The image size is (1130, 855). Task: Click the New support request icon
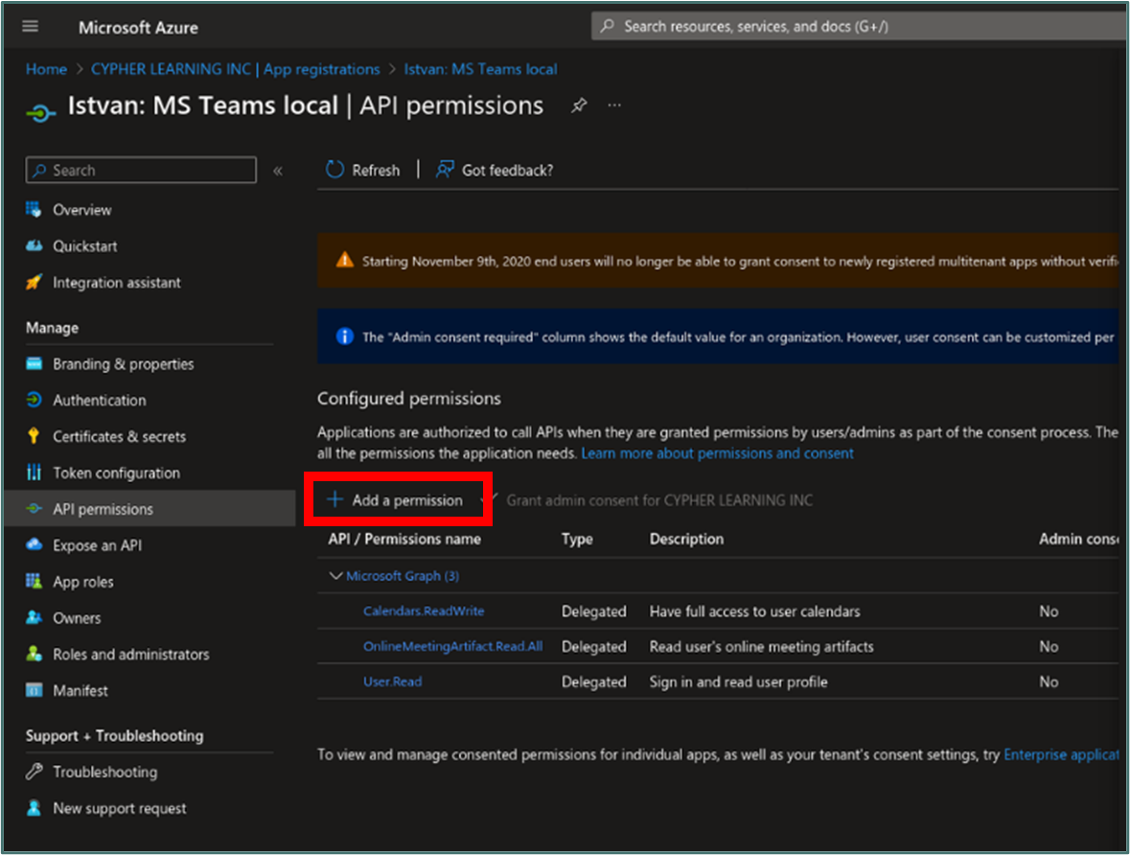point(34,807)
